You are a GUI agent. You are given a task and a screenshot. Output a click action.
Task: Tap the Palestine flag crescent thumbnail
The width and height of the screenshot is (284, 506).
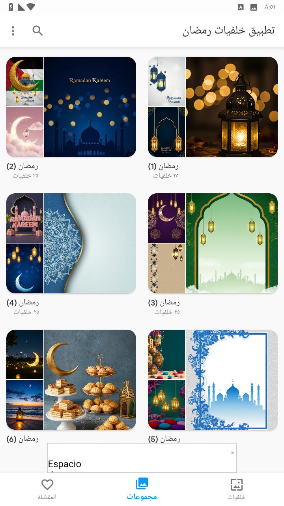point(25,81)
